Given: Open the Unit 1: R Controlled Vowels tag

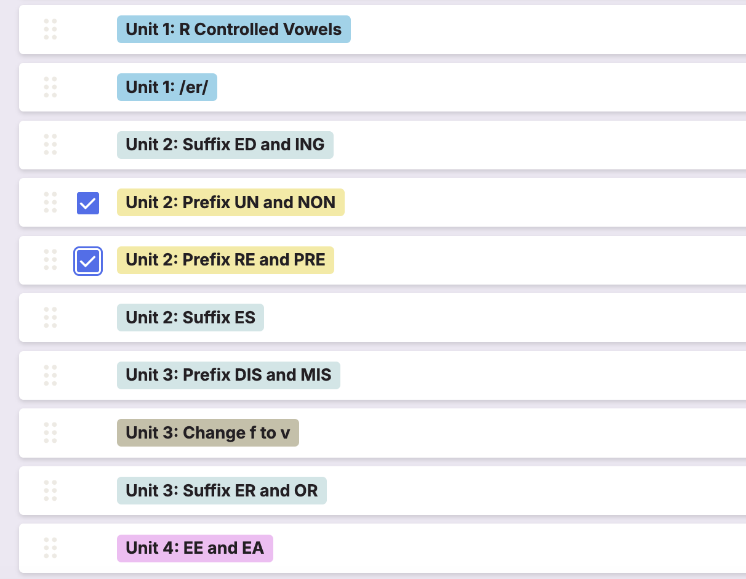Looking at the screenshot, I should [x=234, y=30].
